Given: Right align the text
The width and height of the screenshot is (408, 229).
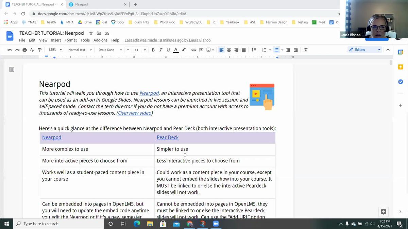Looking at the screenshot, I should pyautogui.click(x=236, y=50).
